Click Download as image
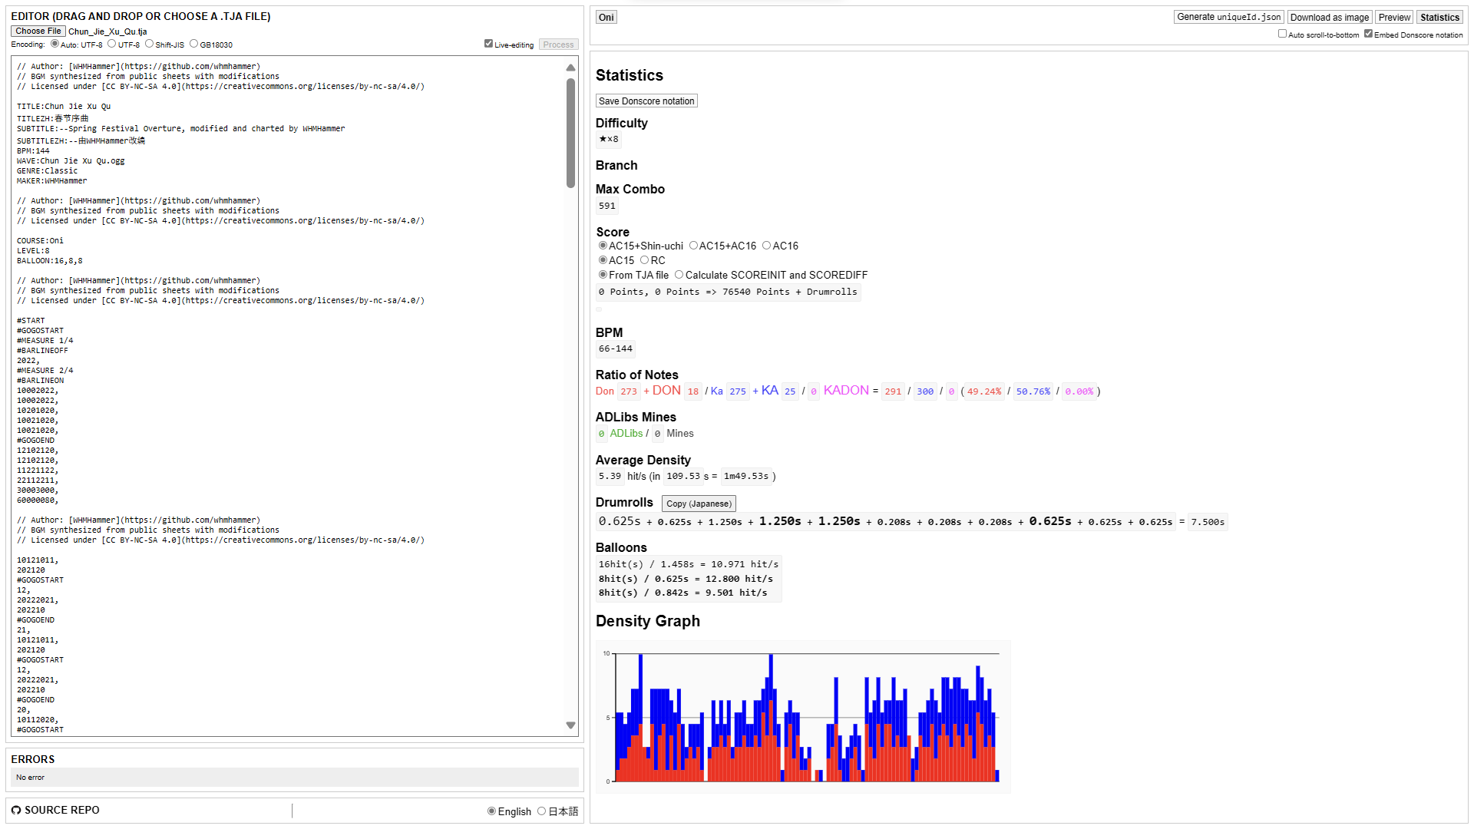The height and width of the screenshot is (829, 1474). tap(1330, 17)
